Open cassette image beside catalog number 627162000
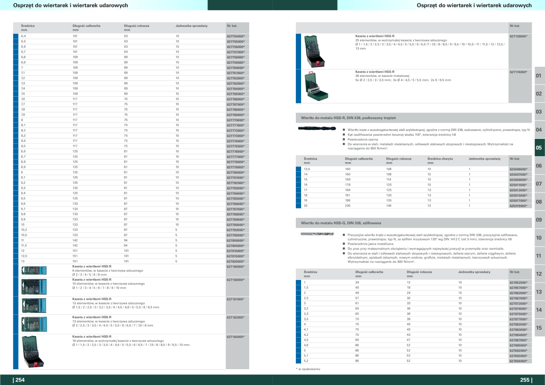The height and width of the screenshot is (385, 545). 34,324
